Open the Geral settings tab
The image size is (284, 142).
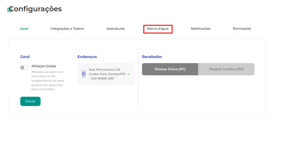[24, 29]
